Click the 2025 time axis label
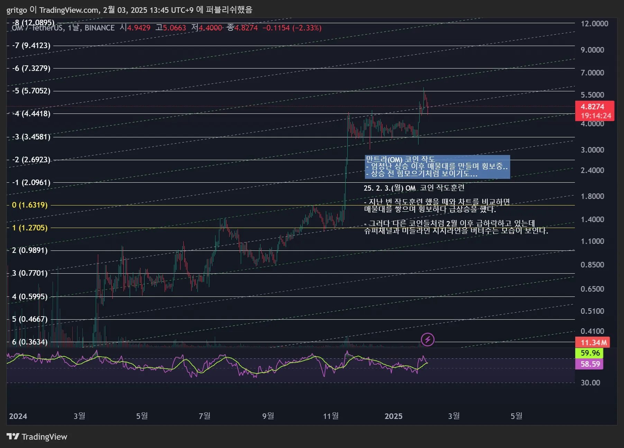624x448 pixels. tap(394, 416)
